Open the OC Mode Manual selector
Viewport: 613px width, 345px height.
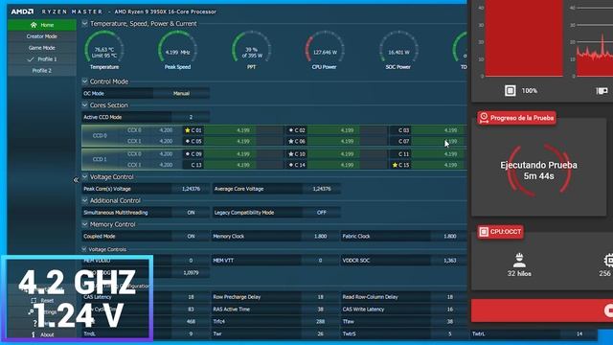click(x=181, y=94)
